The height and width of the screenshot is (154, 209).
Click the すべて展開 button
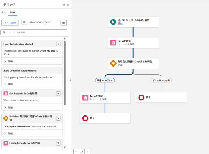tap(10, 23)
